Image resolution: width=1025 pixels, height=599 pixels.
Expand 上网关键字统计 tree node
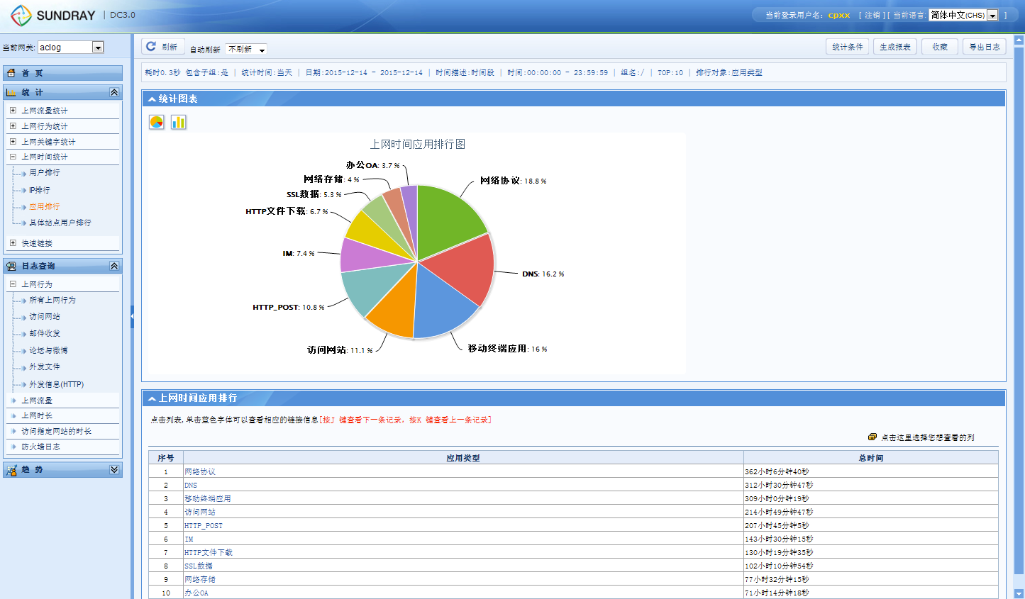[13, 142]
